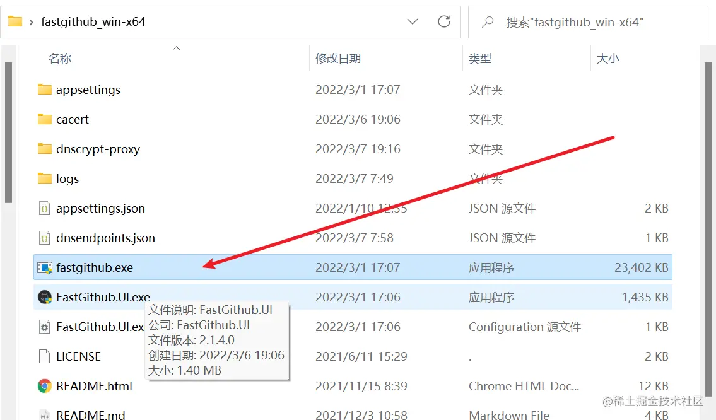716x420 pixels.
Task: Click the Markdown File type cell
Action: 508,414
